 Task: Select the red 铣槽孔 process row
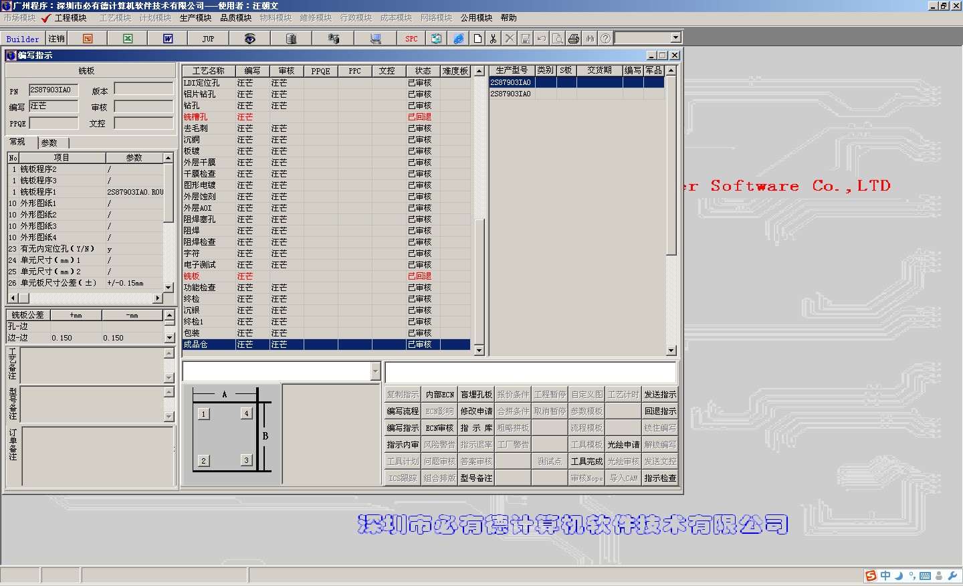(x=326, y=117)
